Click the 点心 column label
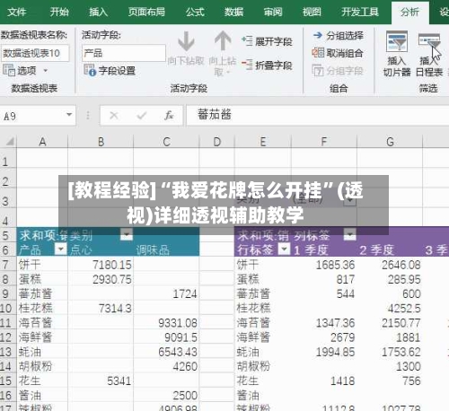Image resolution: width=449 pixels, height=411 pixels. coord(81,249)
